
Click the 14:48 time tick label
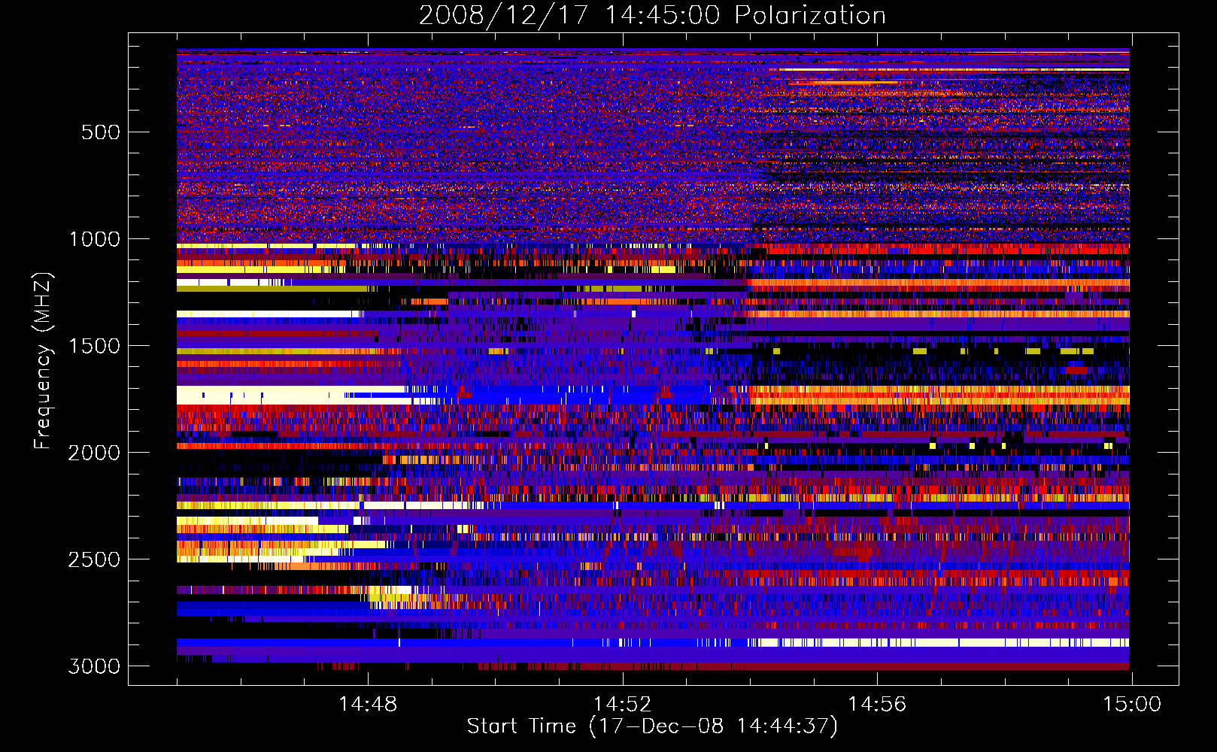(368, 705)
